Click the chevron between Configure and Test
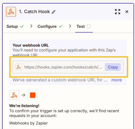 point(70,26)
